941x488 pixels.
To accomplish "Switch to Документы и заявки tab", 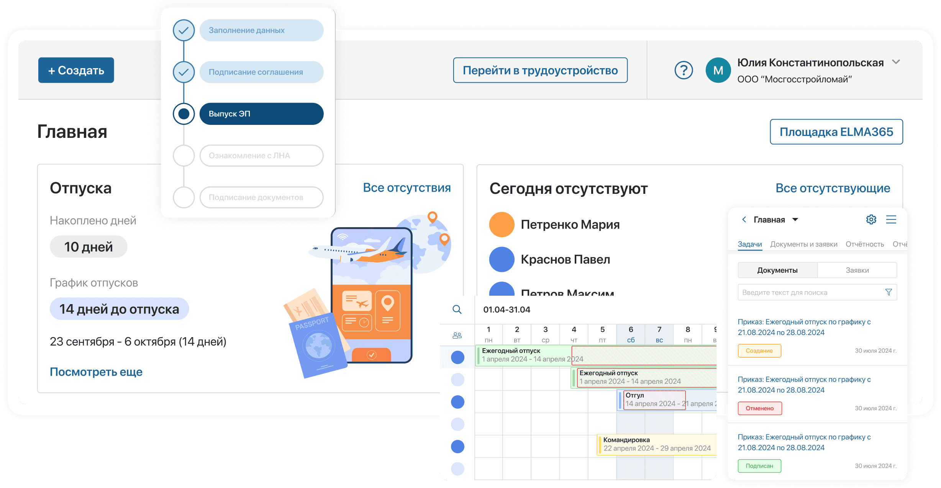I will [x=803, y=244].
